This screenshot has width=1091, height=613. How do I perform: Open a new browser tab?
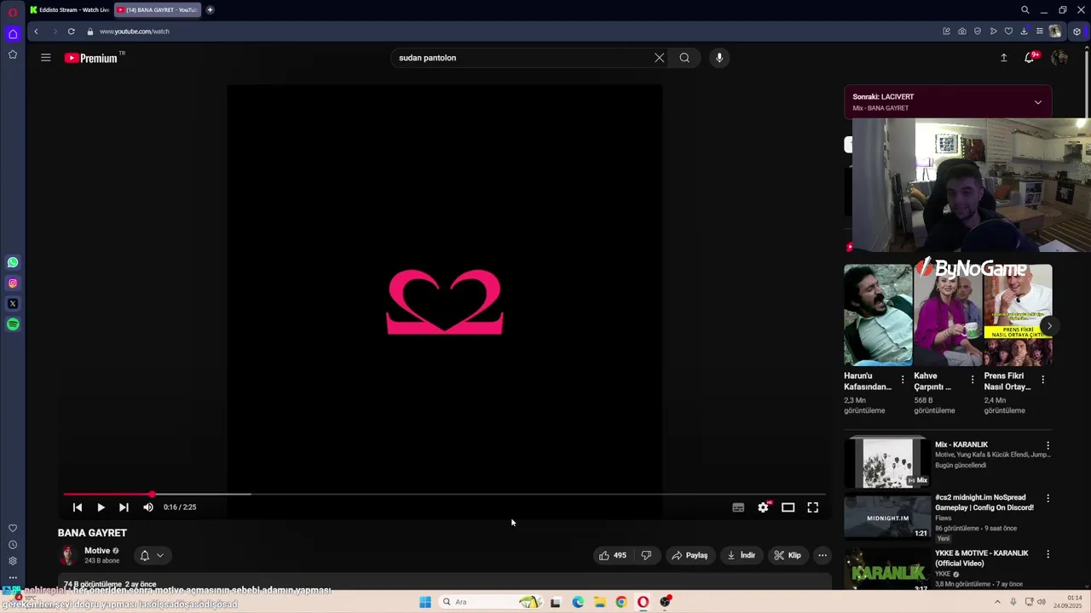(210, 10)
